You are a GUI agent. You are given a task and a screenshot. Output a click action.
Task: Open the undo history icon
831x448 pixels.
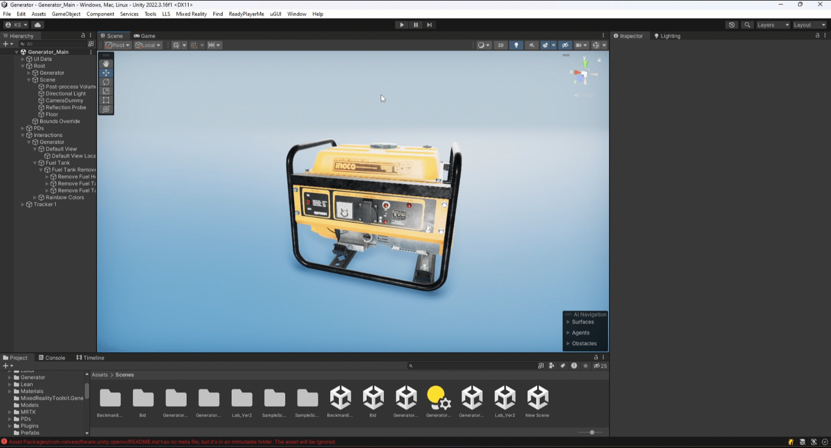coord(732,25)
